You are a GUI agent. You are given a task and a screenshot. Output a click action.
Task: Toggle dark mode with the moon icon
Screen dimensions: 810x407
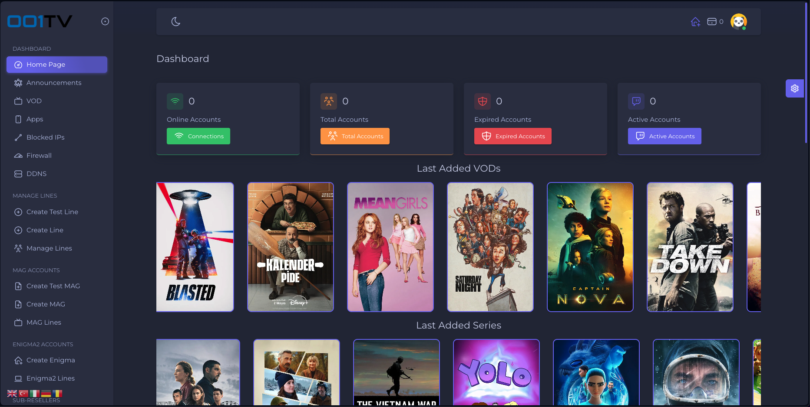(176, 22)
